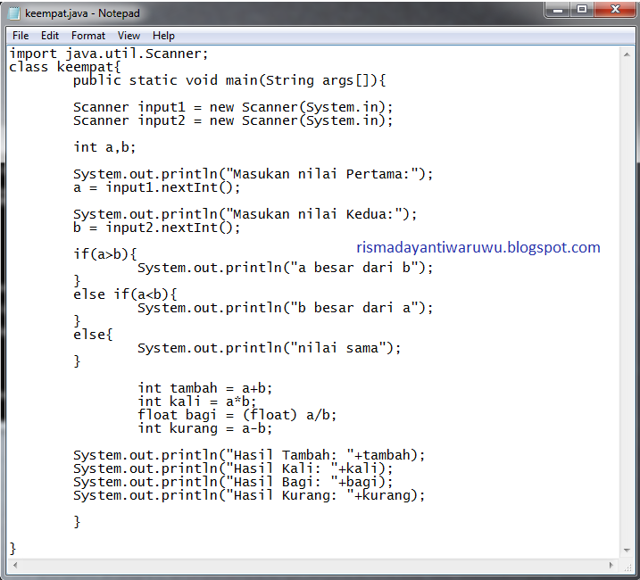Click the 'a = input1.nextInt();' line
This screenshot has height=580, width=640.
click(x=157, y=187)
